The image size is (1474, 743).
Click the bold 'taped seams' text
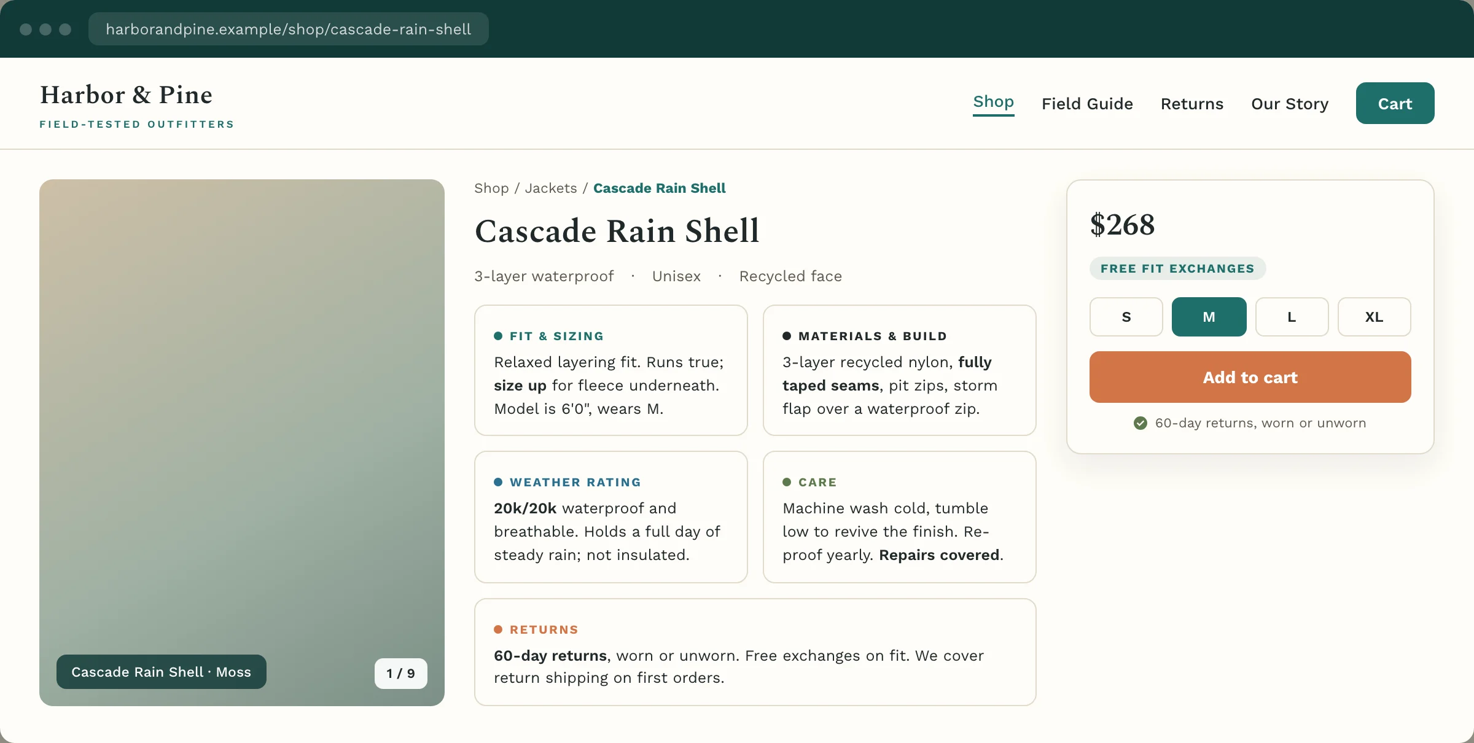click(831, 386)
